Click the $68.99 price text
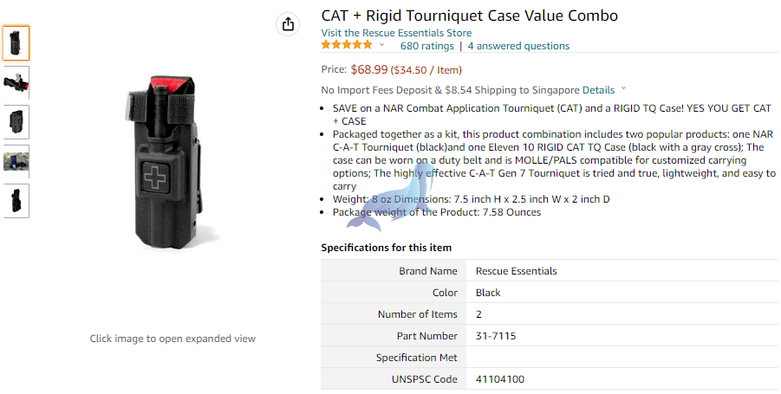This screenshot has height=394, width=781. 369,69
